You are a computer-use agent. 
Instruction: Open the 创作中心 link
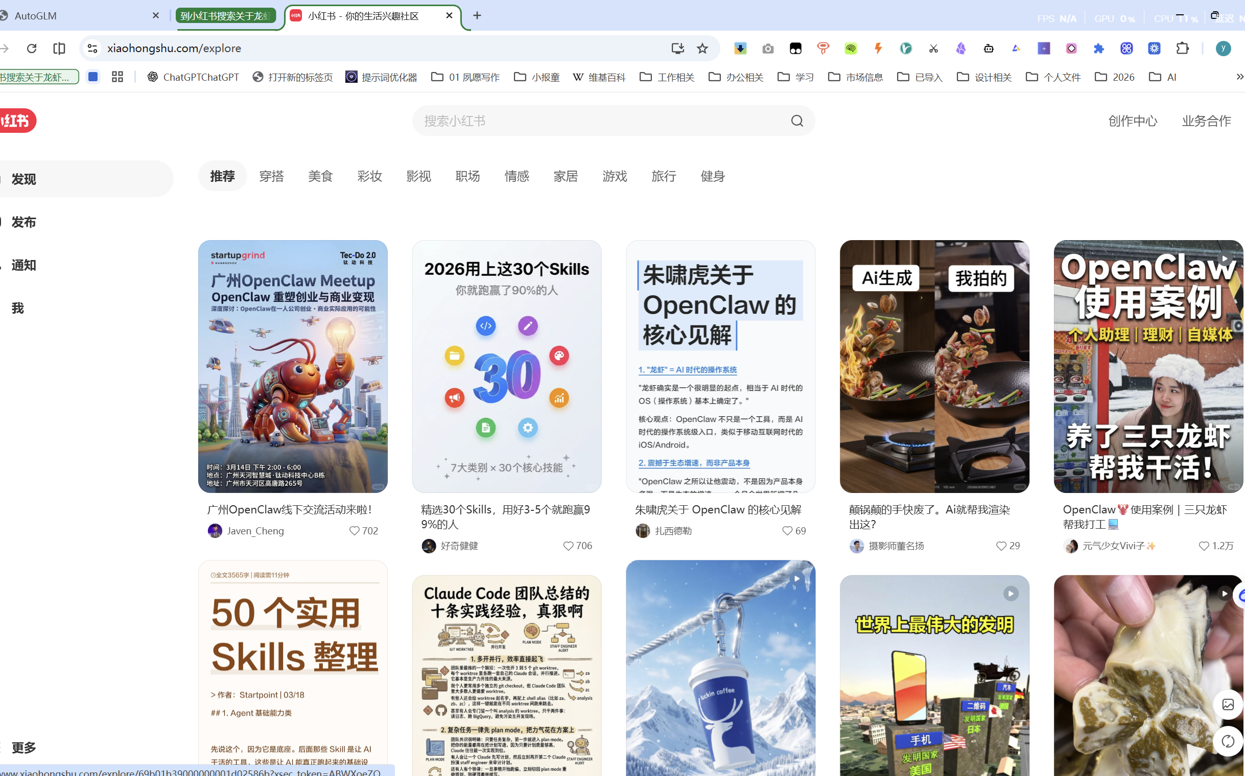[x=1132, y=121]
